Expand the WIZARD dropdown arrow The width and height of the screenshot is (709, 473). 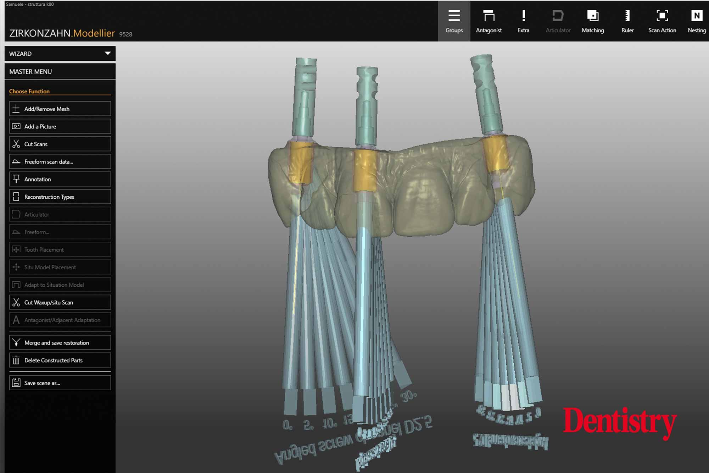tap(107, 54)
